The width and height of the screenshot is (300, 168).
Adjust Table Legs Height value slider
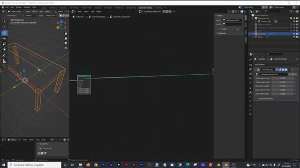click(283, 82)
